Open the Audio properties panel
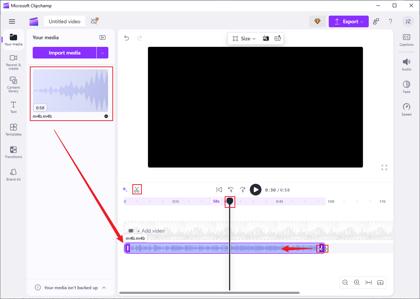Screen dimensions: 420x299 [406, 65]
